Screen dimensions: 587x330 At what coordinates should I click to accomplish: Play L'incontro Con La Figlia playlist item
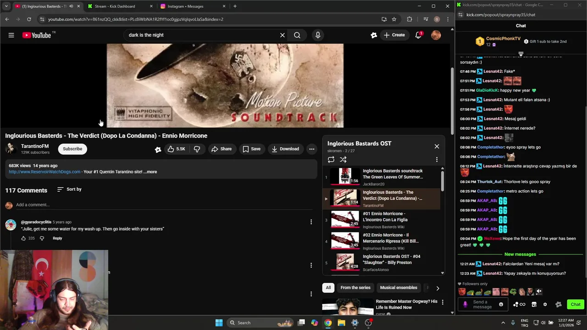pyautogui.click(x=382, y=220)
